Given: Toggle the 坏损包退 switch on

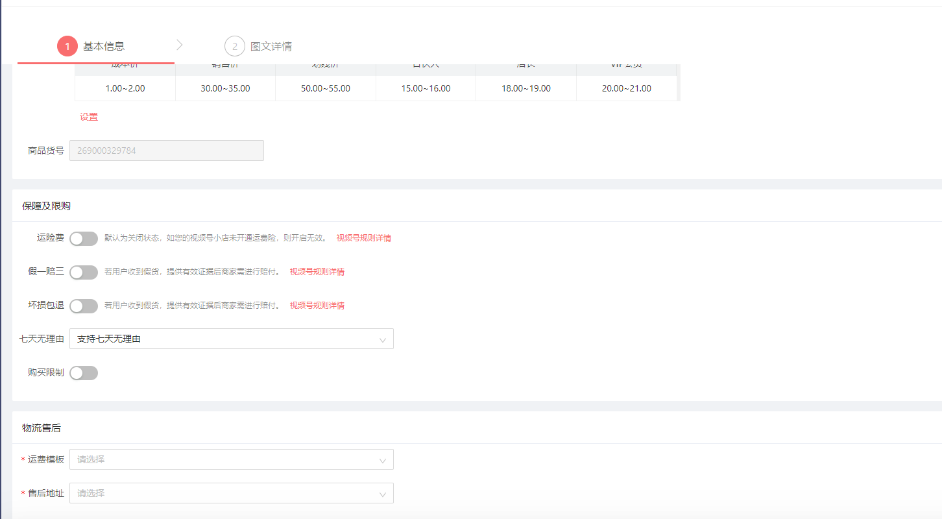Looking at the screenshot, I should [x=84, y=306].
